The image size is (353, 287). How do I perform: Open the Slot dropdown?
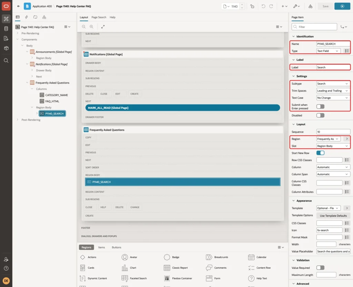click(x=333, y=146)
